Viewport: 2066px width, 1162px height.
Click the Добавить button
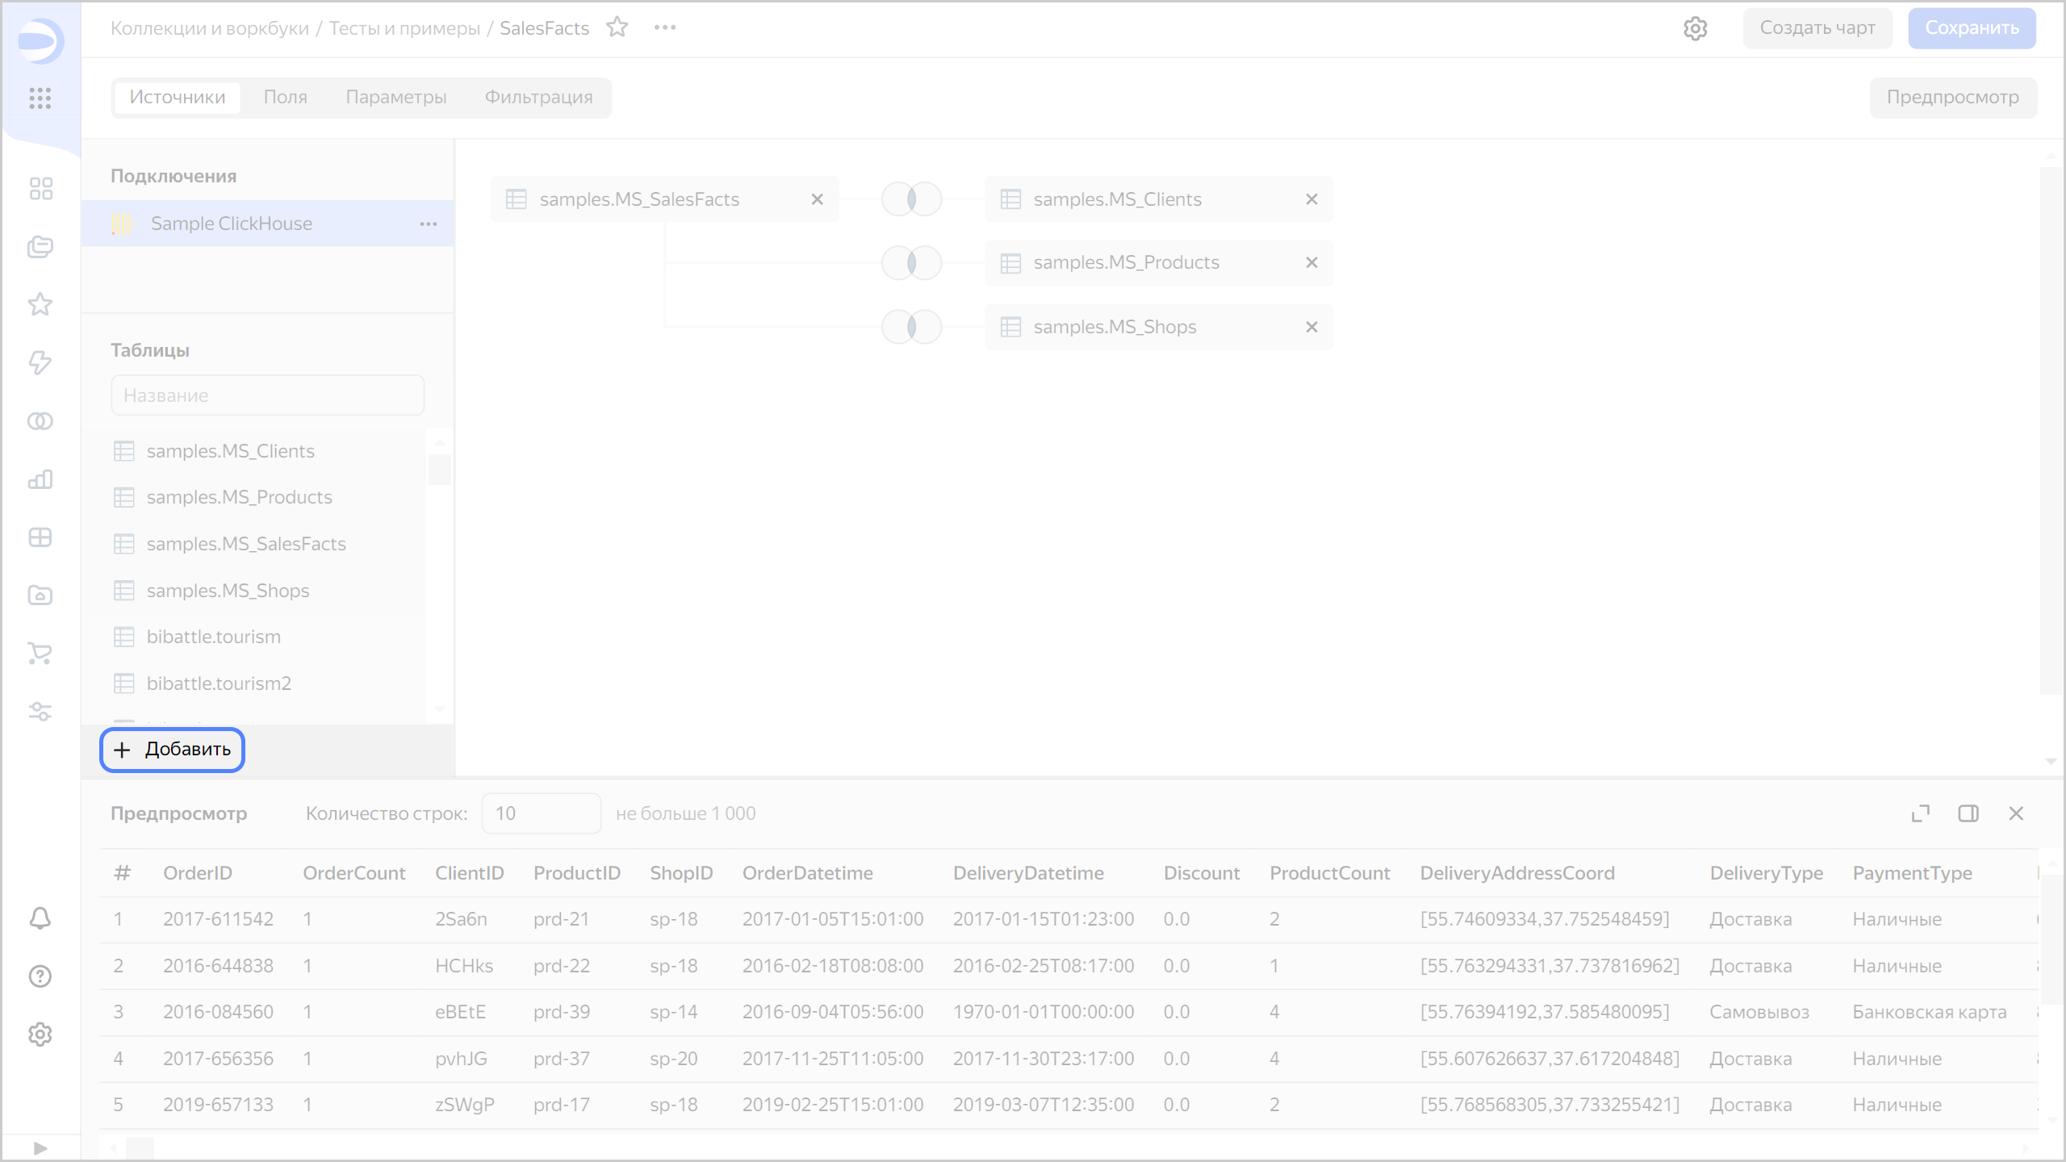pos(171,750)
